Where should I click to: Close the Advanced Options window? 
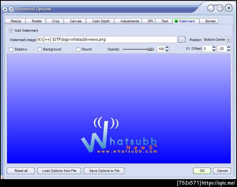pos(229,8)
